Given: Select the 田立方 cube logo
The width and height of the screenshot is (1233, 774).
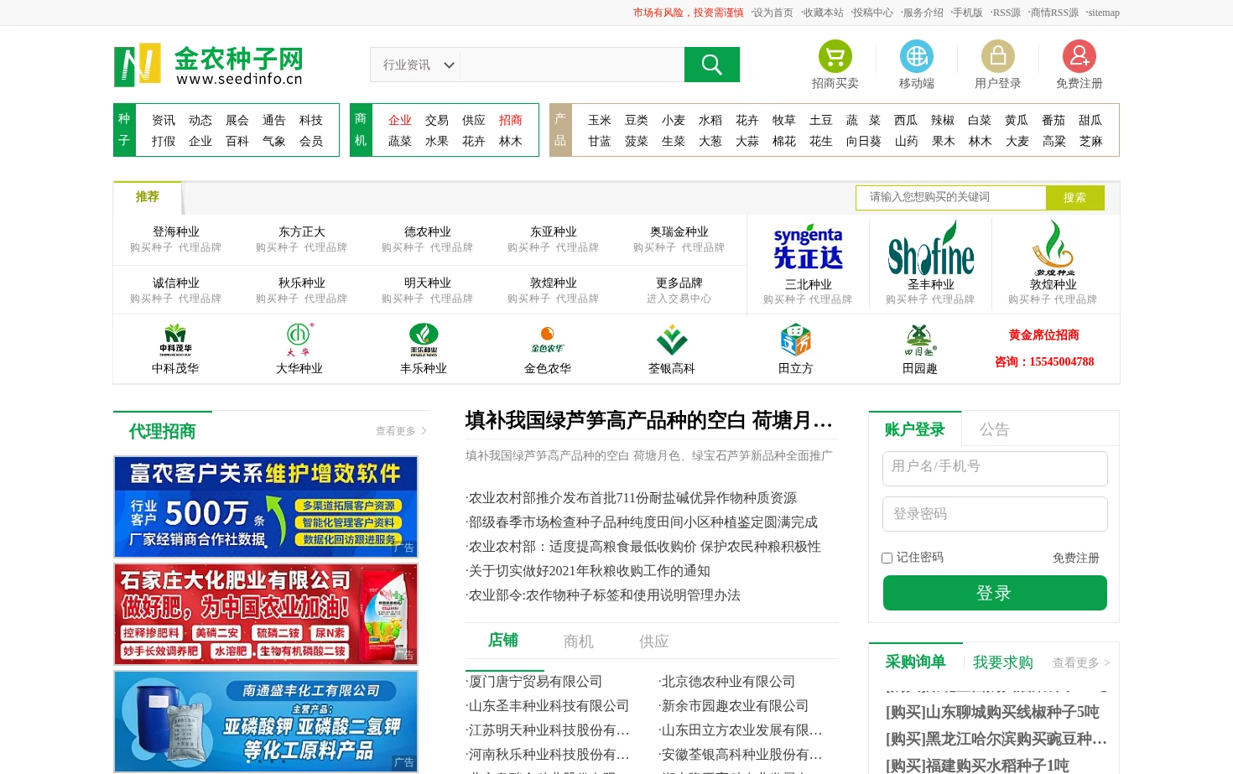Looking at the screenshot, I should pos(796,340).
